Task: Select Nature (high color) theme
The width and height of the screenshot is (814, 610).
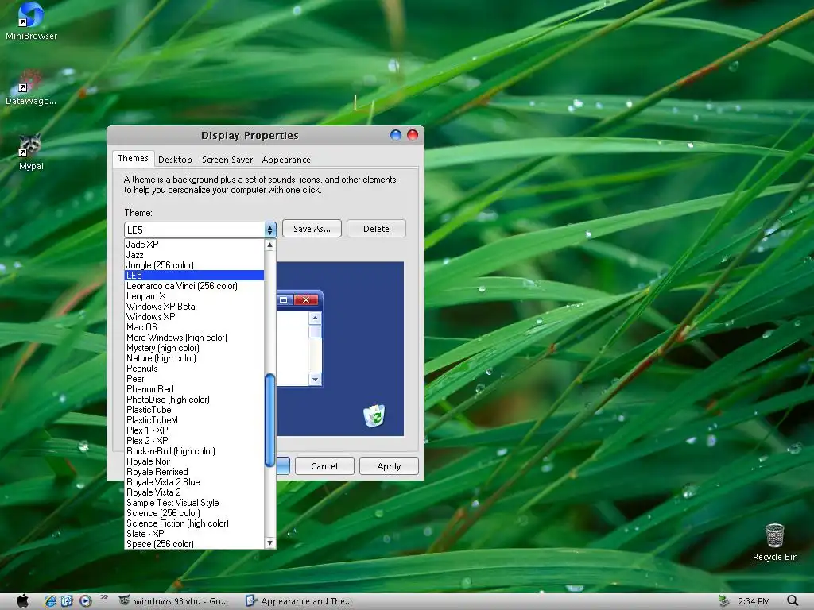Action: point(194,358)
